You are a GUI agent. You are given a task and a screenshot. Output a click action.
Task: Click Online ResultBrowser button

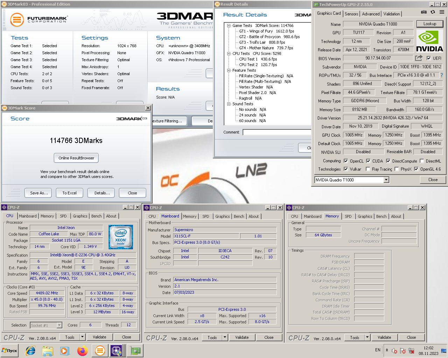pos(76,158)
